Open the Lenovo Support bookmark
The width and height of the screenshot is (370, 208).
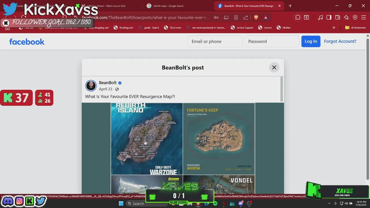(242, 28)
